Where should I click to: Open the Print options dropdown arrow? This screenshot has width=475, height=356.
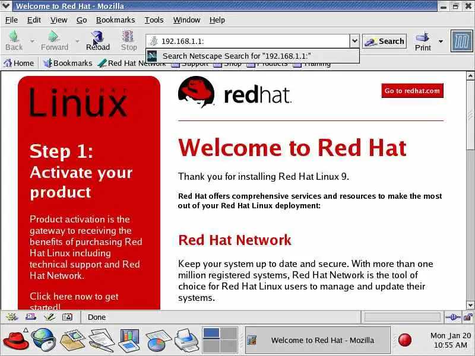click(x=441, y=41)
